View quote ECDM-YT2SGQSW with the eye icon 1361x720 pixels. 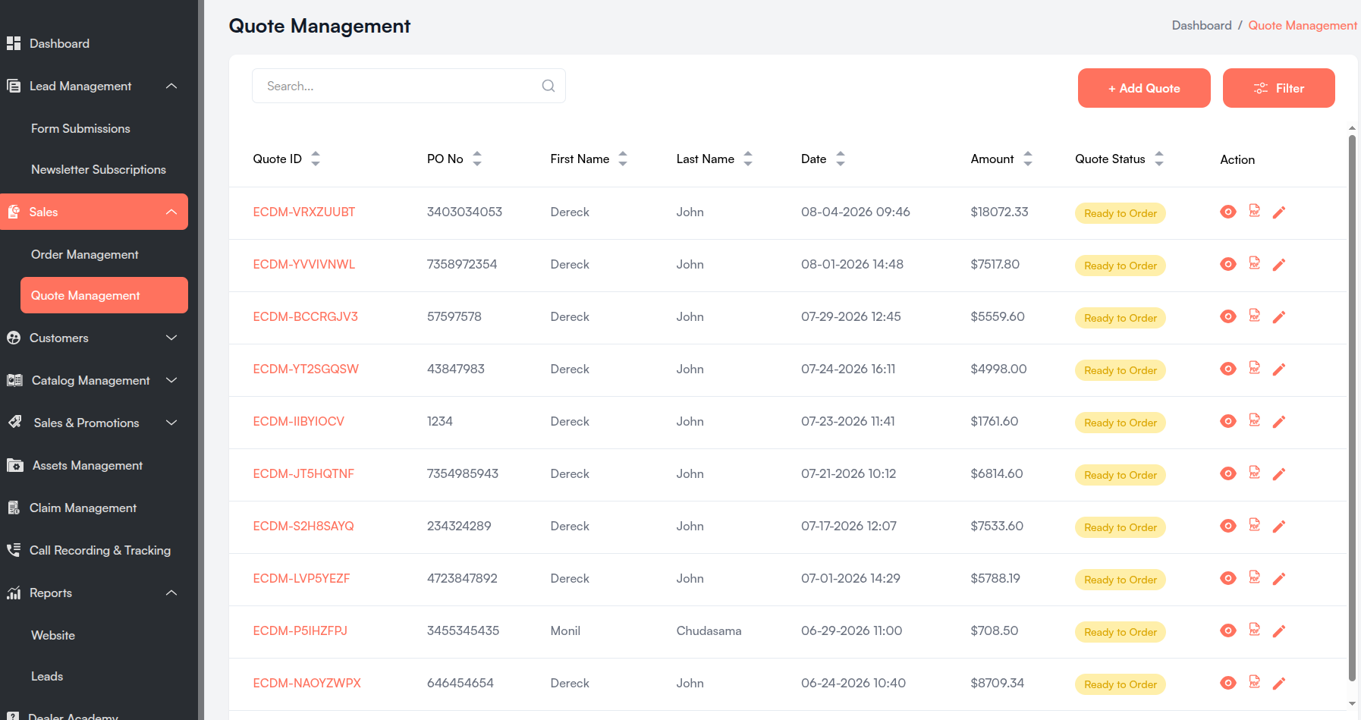(x=1228, y=369)
